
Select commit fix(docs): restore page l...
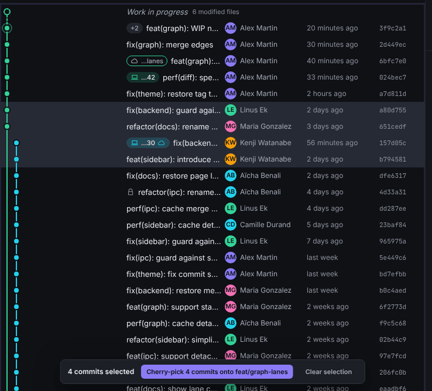(212, 176)
